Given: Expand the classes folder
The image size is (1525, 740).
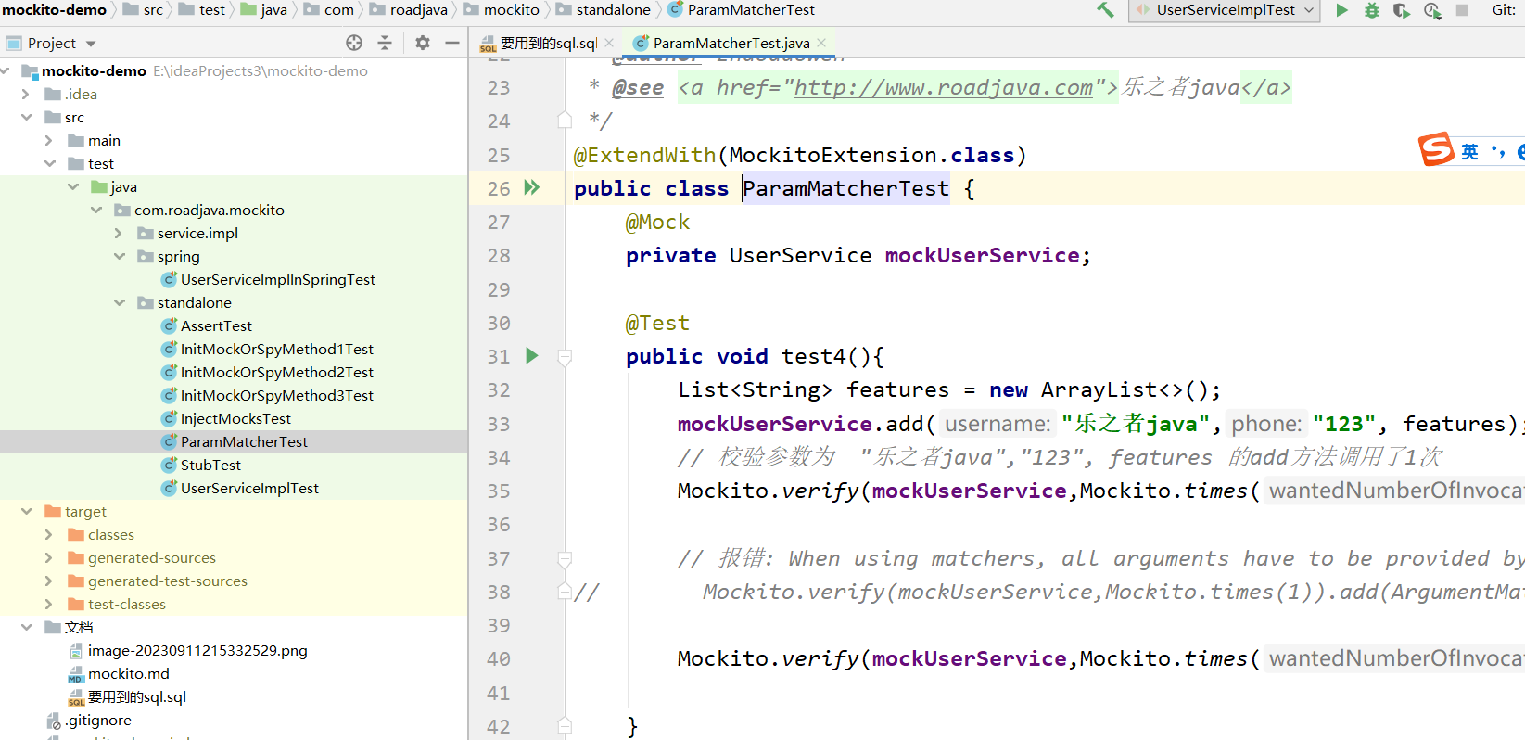Looking at the screenshot, I should pyautogui.click(x=48, y=534).
